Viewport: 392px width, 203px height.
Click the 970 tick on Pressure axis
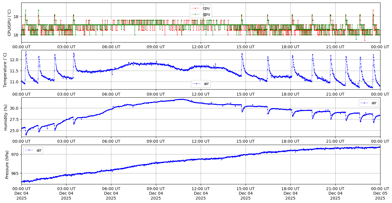point(15,154)
